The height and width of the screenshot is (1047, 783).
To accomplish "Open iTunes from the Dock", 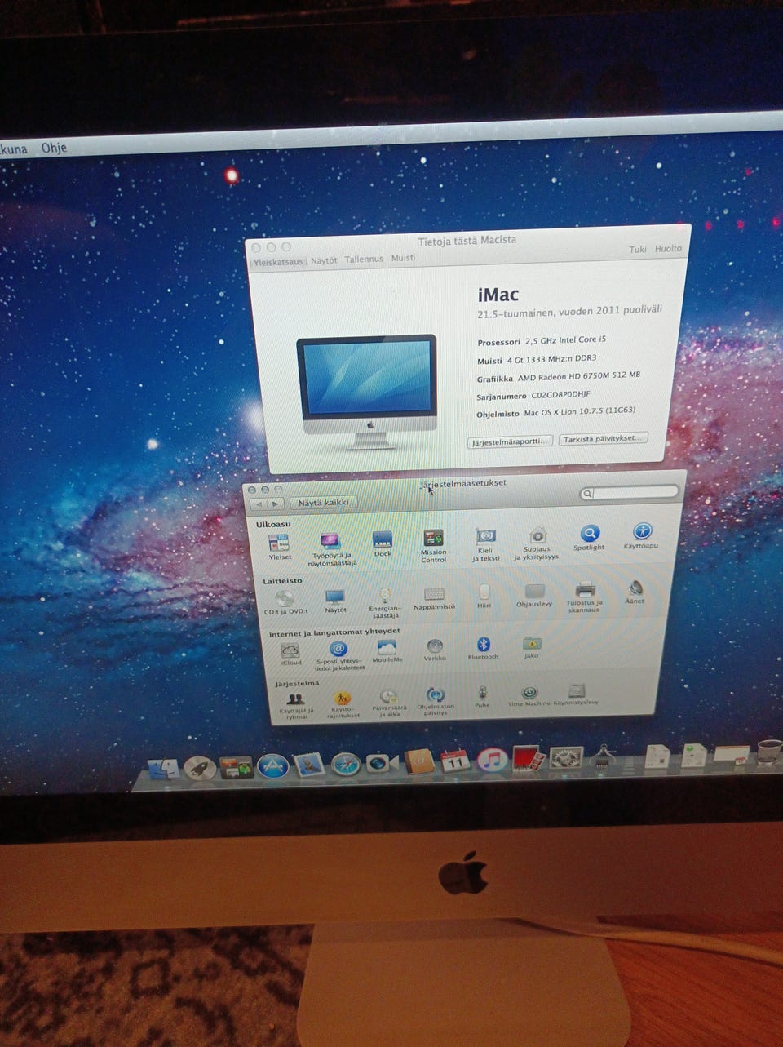I will click(x=492, y=761).
